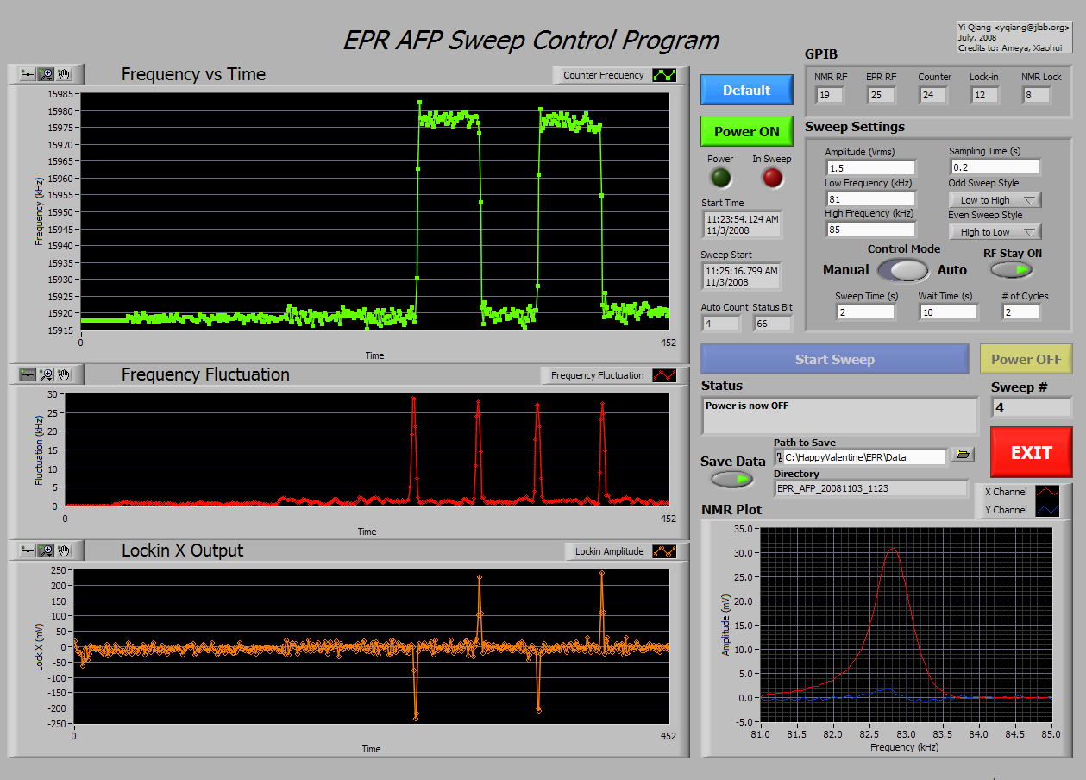Edit the Low Frequency (kHz) field

[869, 198]
